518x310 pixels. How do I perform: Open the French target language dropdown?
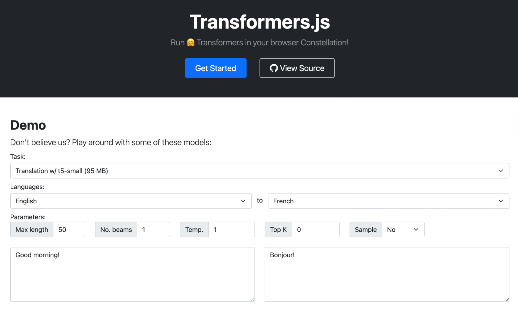point(388,201)
